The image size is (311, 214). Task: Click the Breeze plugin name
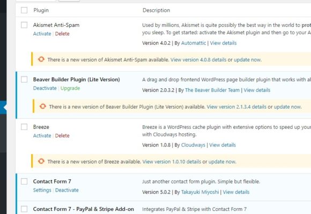pyautogui.click(x=41, y=127)
